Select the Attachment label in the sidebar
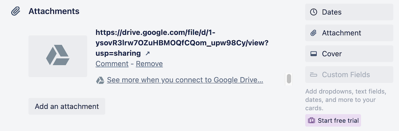This screenshot has height=131, width=399. coord(341,33)
